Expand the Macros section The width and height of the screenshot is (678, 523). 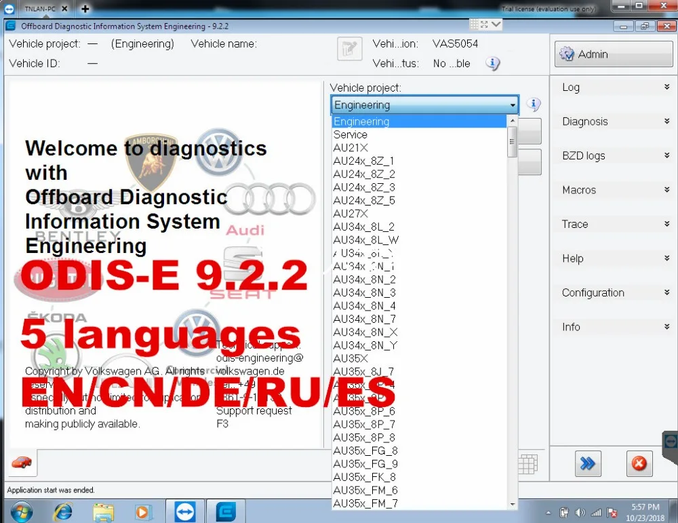point(614,190)
